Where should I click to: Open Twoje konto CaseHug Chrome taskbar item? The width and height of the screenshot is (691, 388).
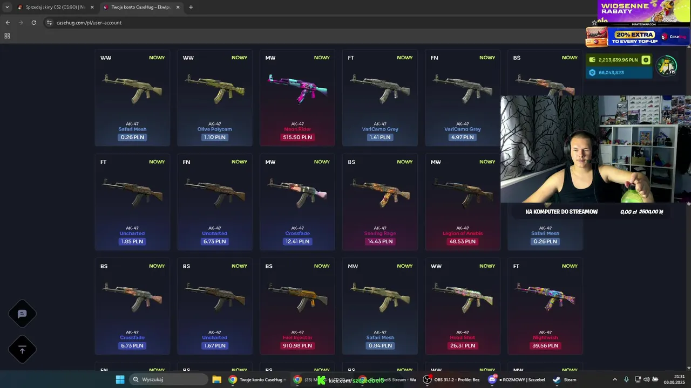pos(257,379)
